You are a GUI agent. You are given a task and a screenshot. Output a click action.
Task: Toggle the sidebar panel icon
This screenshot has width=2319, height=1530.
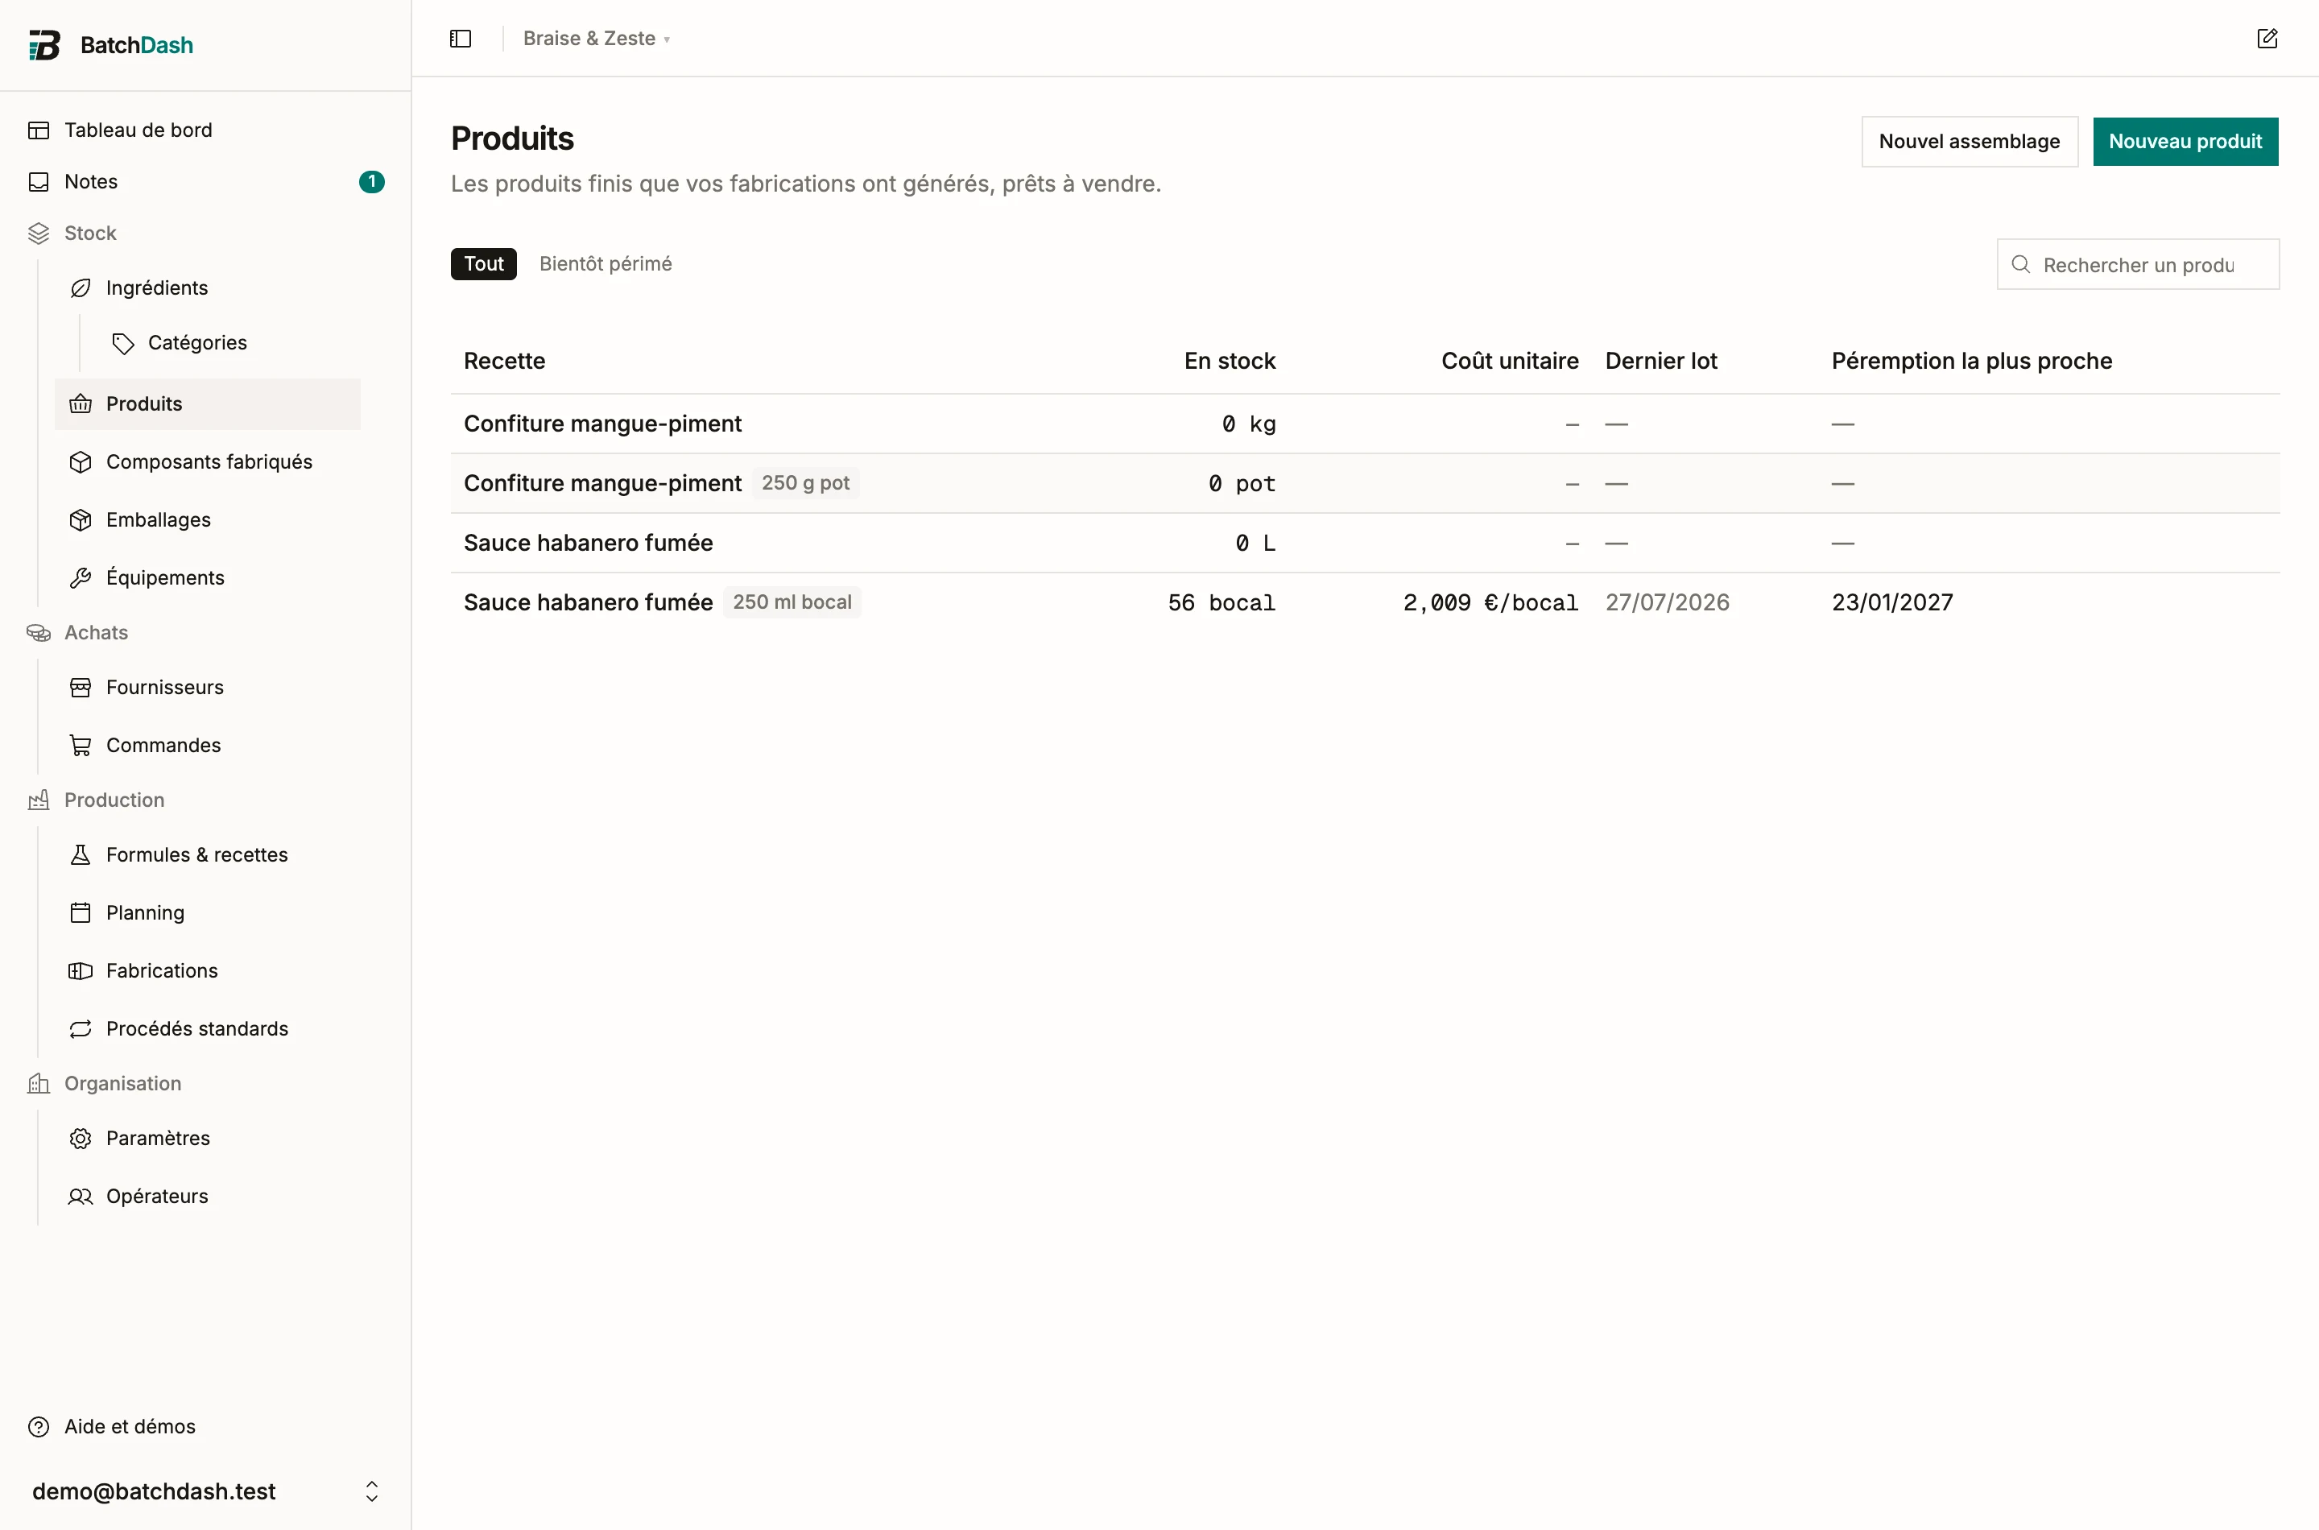tap(461, 39)
